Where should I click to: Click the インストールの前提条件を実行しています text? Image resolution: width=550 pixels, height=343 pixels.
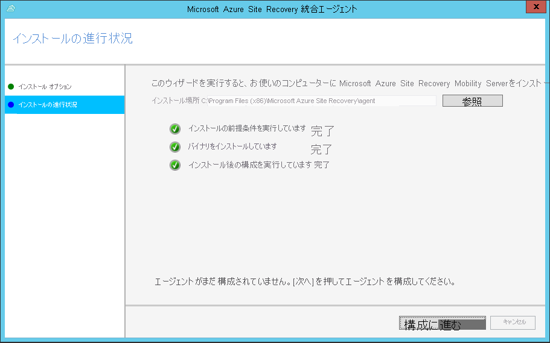click(x=247, y=128)
